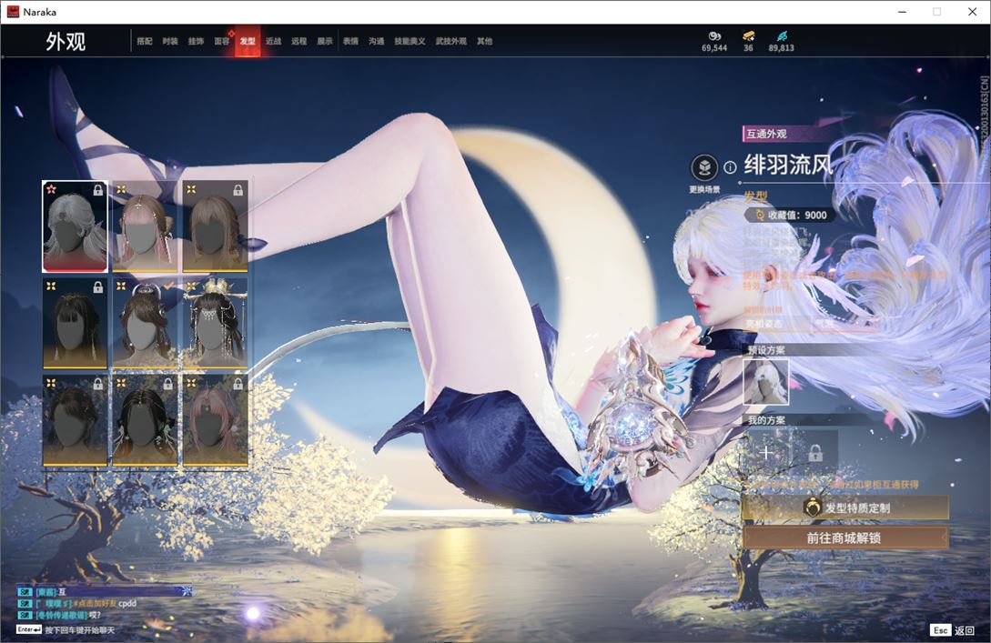Screen dimensions: 991x643
Task: Choose the locked black straight-bangs hairstyle thumbnail
Action: 76,324
